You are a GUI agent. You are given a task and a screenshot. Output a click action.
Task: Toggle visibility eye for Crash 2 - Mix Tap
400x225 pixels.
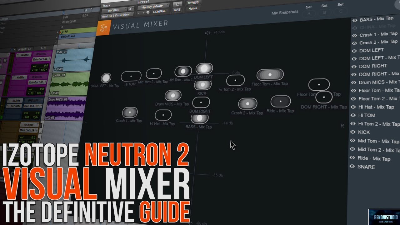354,43
